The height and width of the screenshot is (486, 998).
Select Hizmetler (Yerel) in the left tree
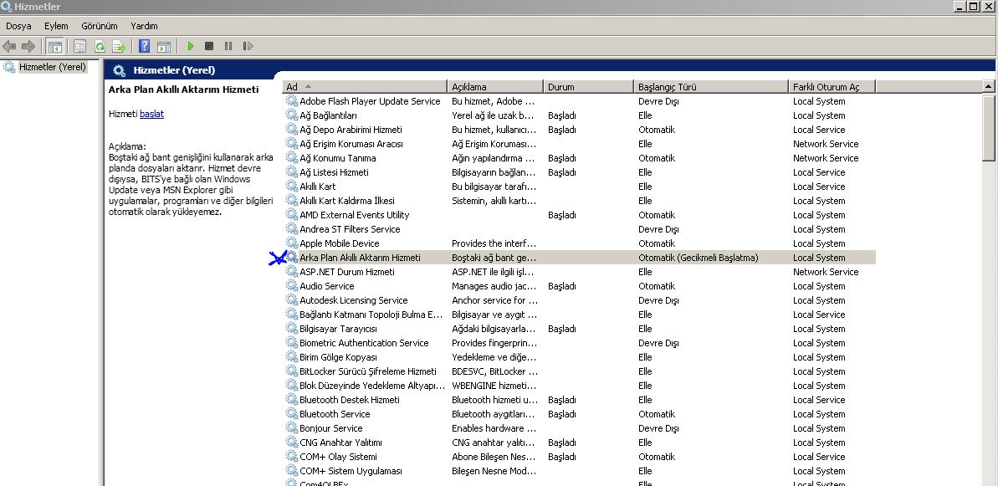tap(52, 67)
